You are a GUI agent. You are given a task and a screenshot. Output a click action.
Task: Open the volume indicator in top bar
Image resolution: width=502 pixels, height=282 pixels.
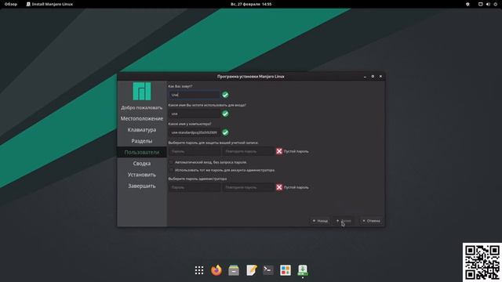488,4
